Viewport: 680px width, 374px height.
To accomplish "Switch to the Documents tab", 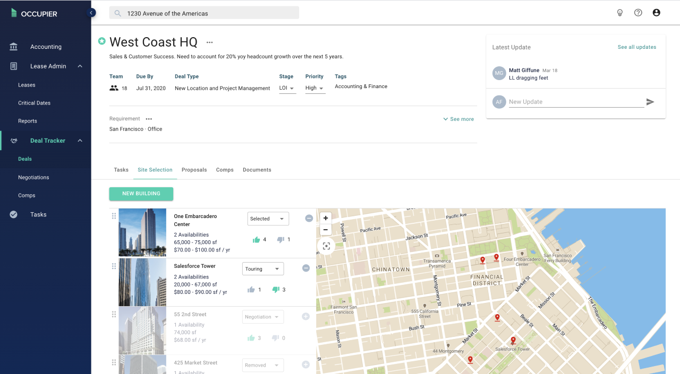I will tap(257, 170).
